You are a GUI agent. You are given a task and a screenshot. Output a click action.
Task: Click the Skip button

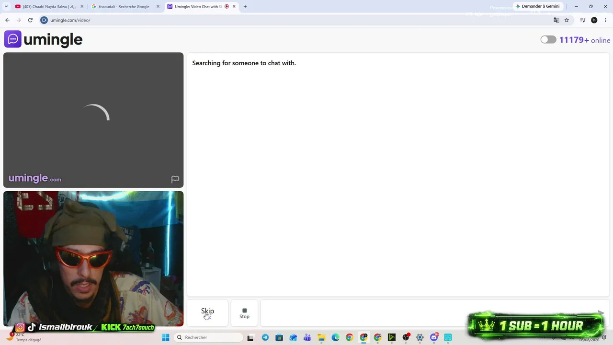(x=207, y=313)
